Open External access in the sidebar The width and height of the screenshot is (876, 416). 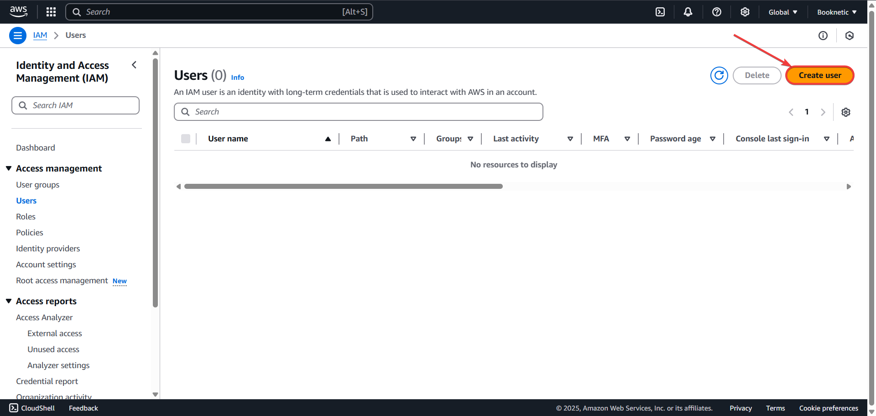(55, 333)
